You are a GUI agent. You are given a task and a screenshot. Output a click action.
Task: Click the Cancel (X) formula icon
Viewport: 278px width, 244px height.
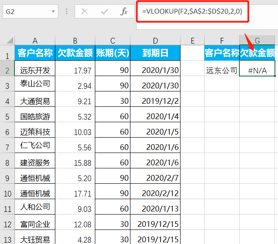pos(84,12)
